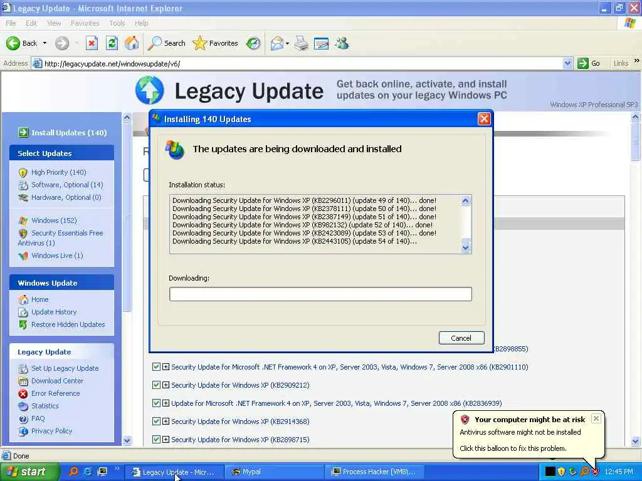Screen dimensions: 642x481
Task: Uncheck the KB2901110 .NET Framework update checkbox
Action: pos(156,367)
